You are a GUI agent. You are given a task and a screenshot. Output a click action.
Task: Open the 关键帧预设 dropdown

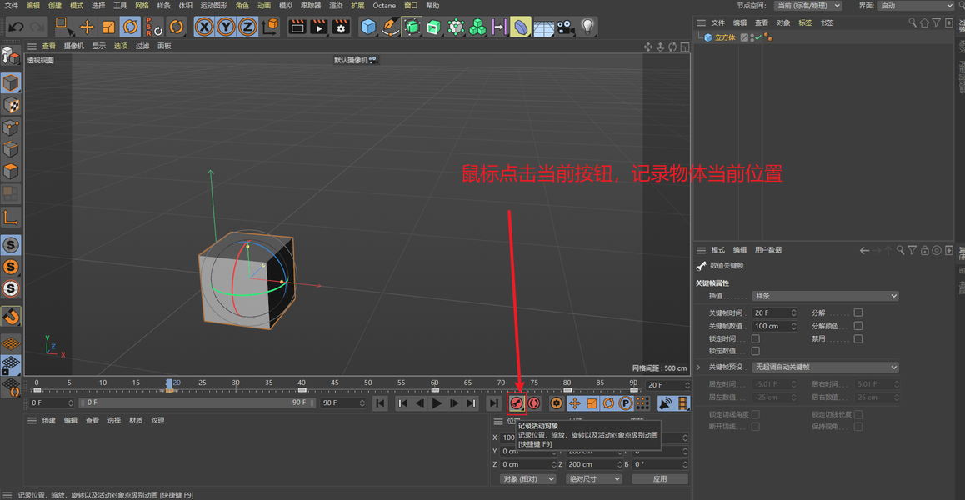click(825, 367)
